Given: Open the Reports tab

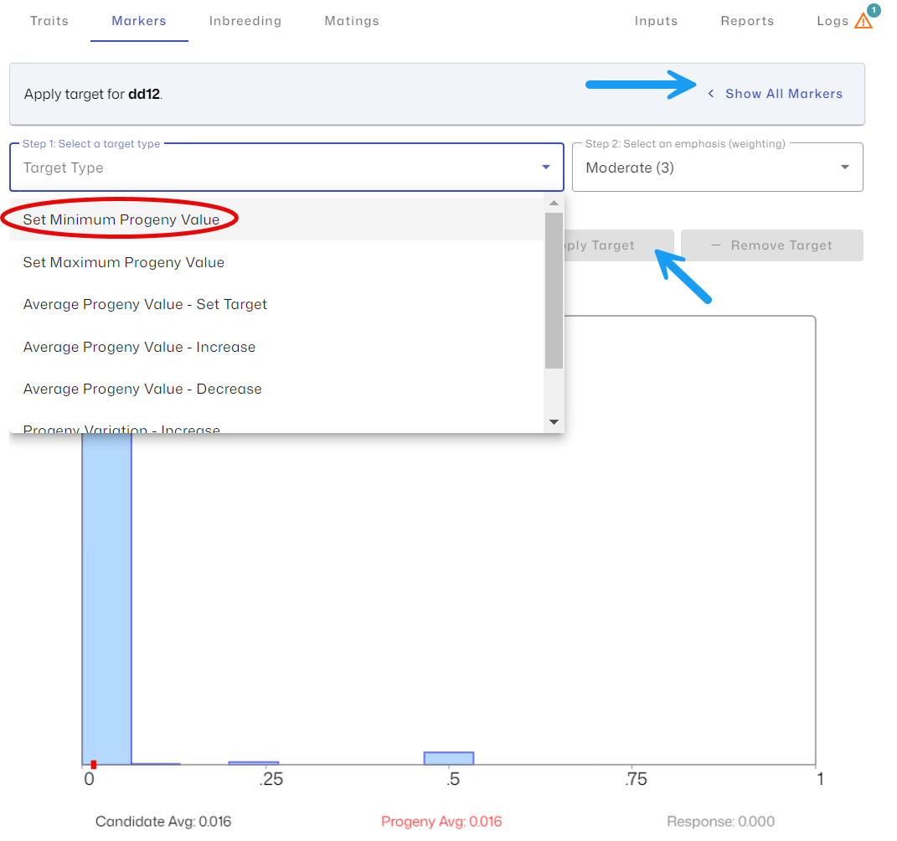Looking at the screenshot, I should 747,21.
